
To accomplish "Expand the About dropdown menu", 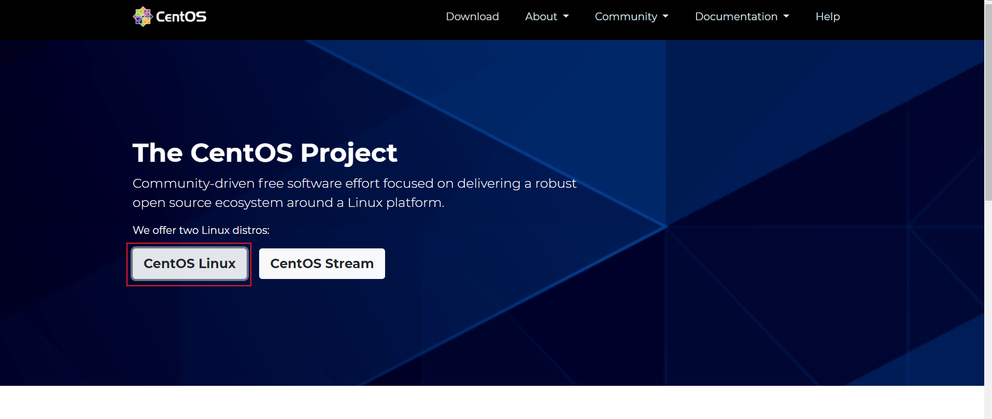I will pos(547,17).
